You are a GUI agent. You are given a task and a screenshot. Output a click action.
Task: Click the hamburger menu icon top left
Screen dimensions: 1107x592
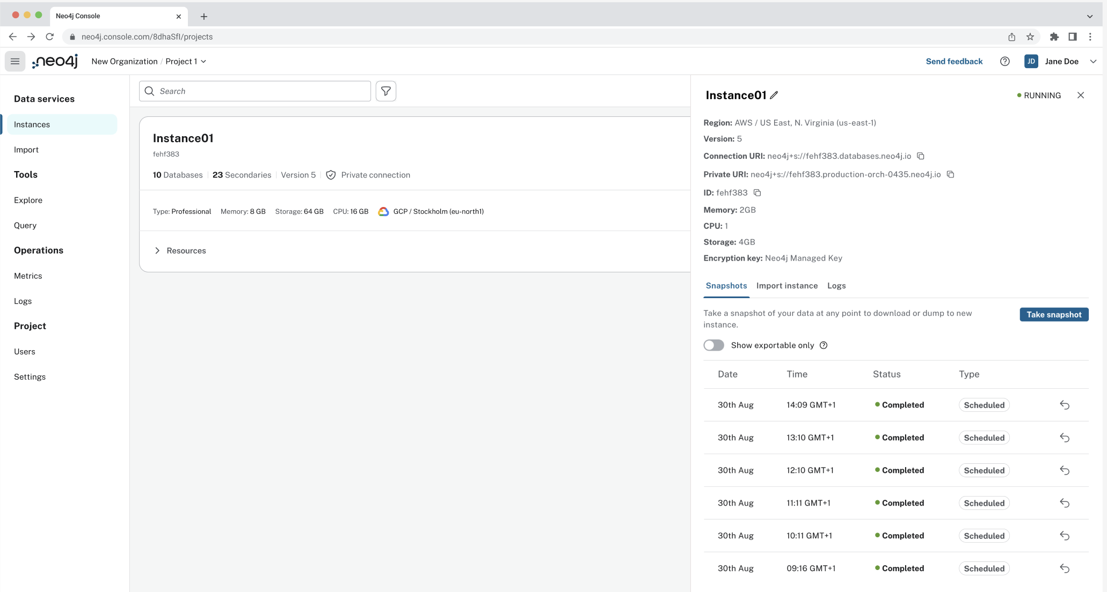(x=16, y=61)
